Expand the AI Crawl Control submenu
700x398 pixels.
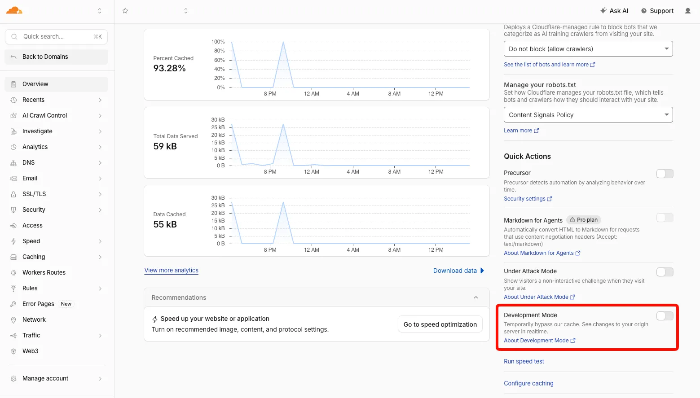click(x=100, y=115)
